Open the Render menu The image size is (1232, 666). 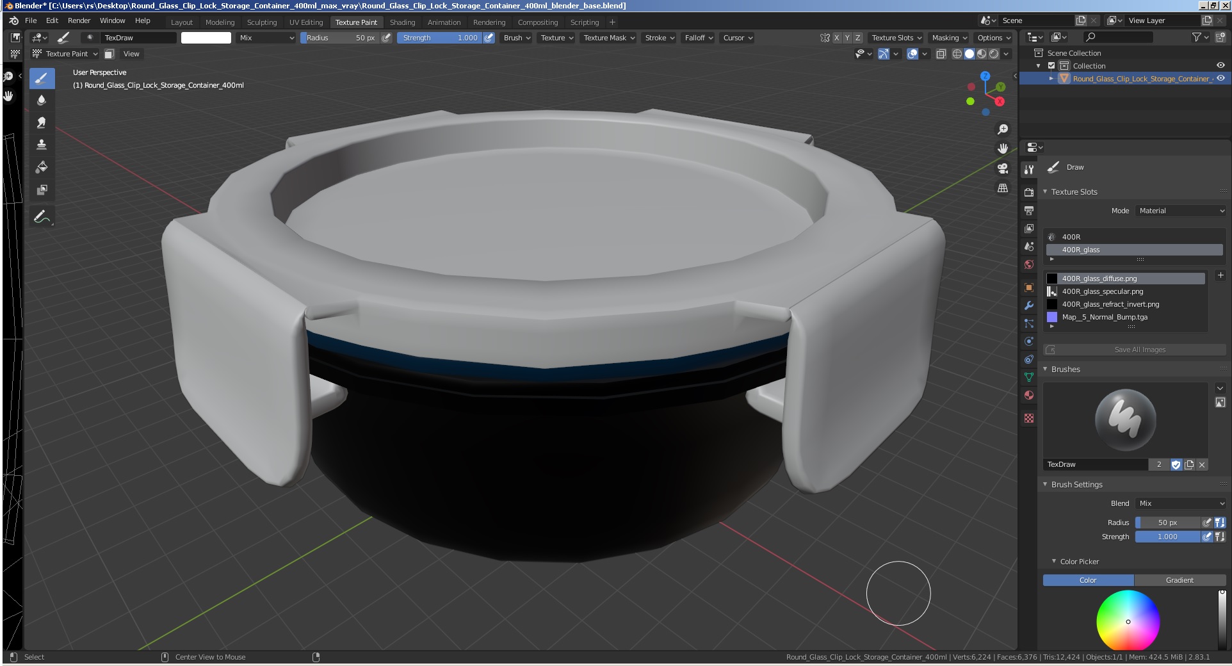(x=79, y=20)
